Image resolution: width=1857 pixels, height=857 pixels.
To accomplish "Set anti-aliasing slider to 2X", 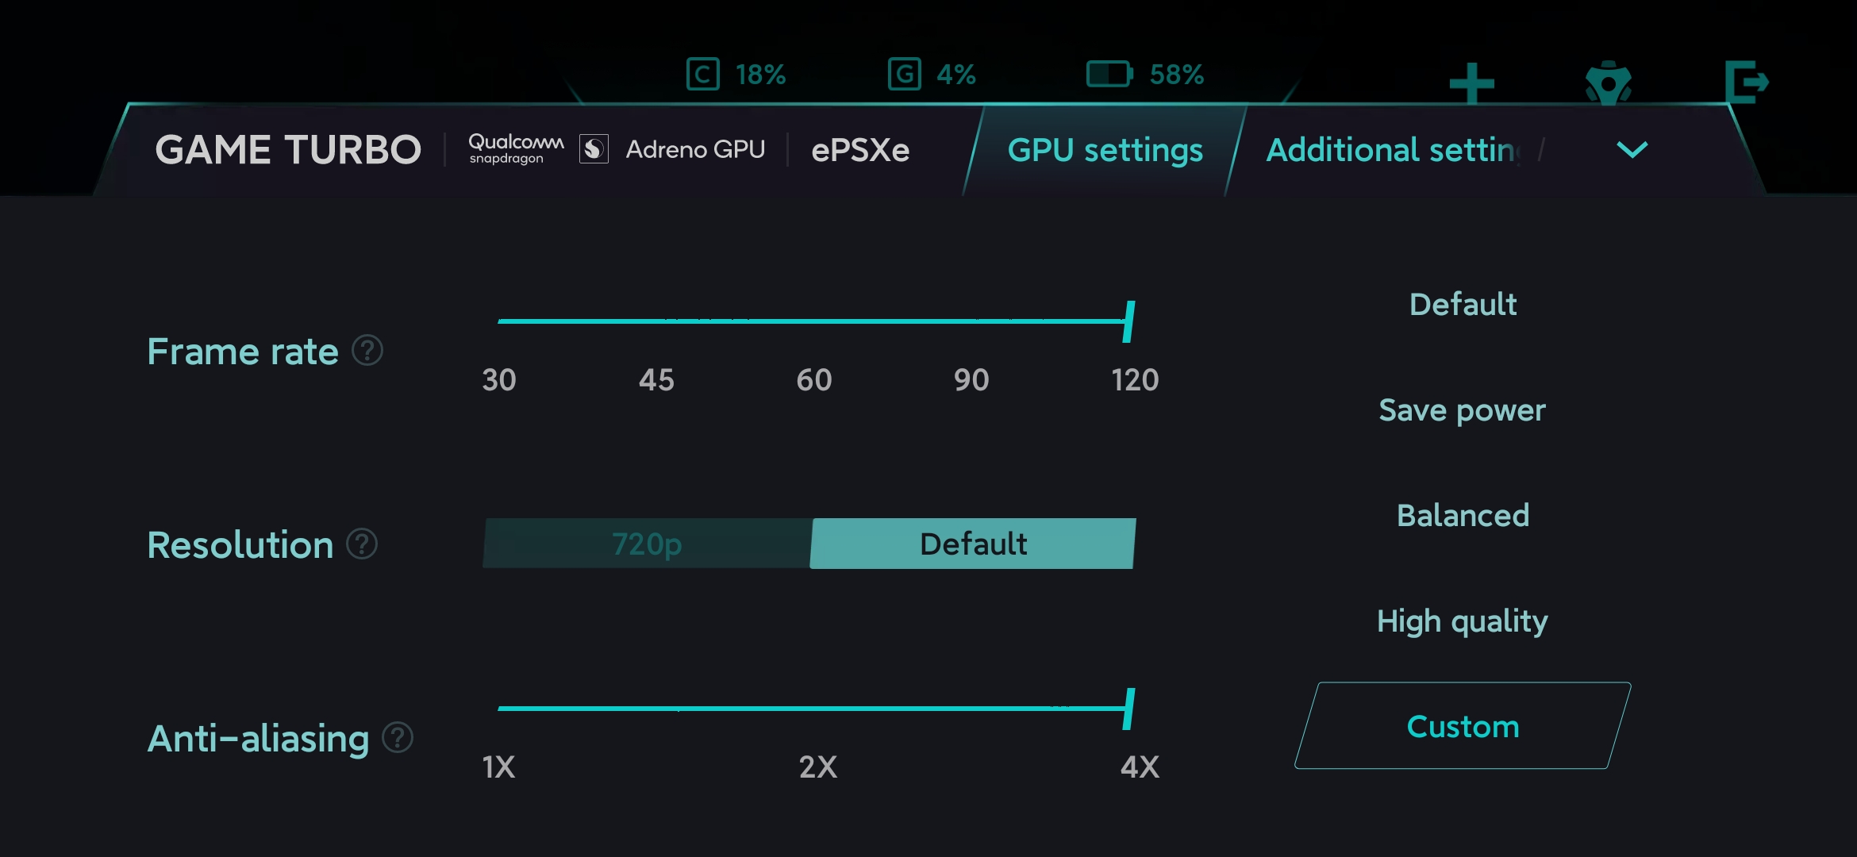I will point(816,709).
